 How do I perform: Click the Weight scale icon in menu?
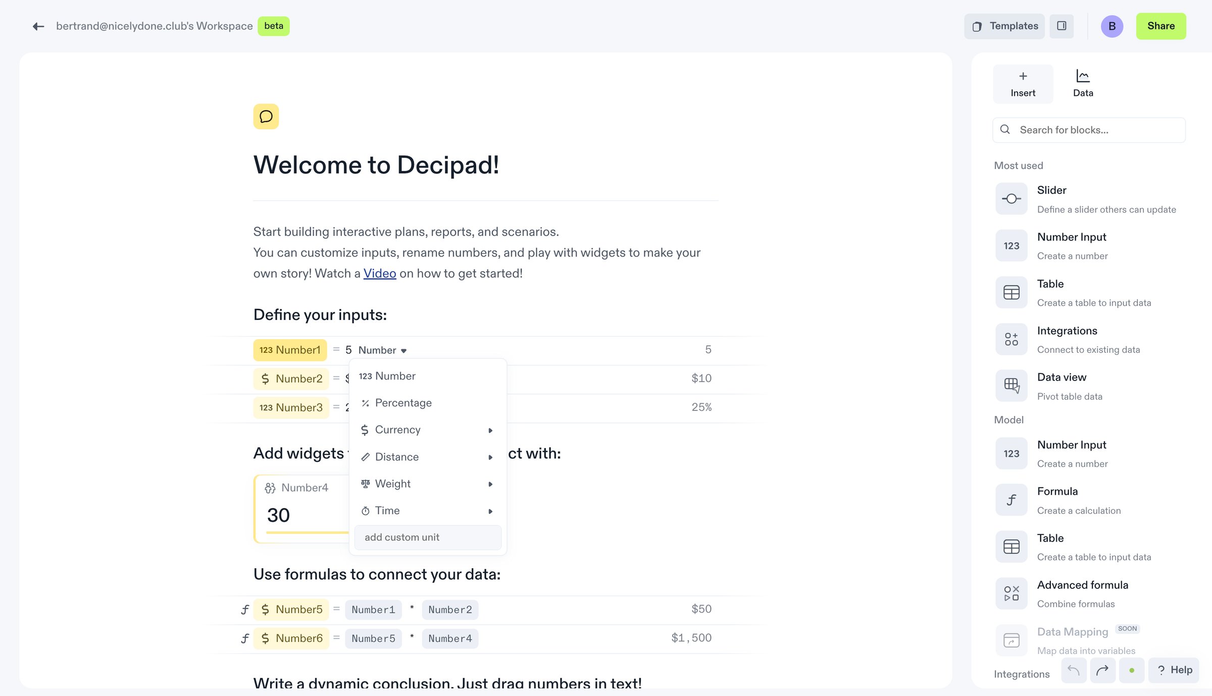[x=365, y=484]
